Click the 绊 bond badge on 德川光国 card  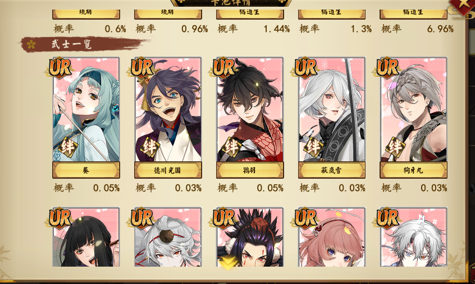coord(149,147)
